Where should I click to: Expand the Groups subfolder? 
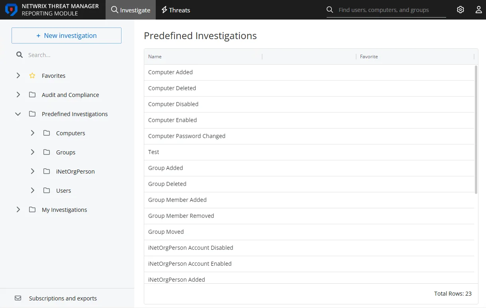coord(32,152)
